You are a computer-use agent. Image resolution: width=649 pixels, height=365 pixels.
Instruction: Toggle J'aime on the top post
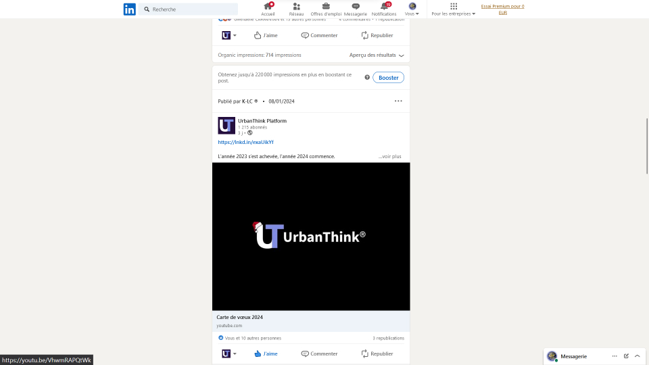266,35
